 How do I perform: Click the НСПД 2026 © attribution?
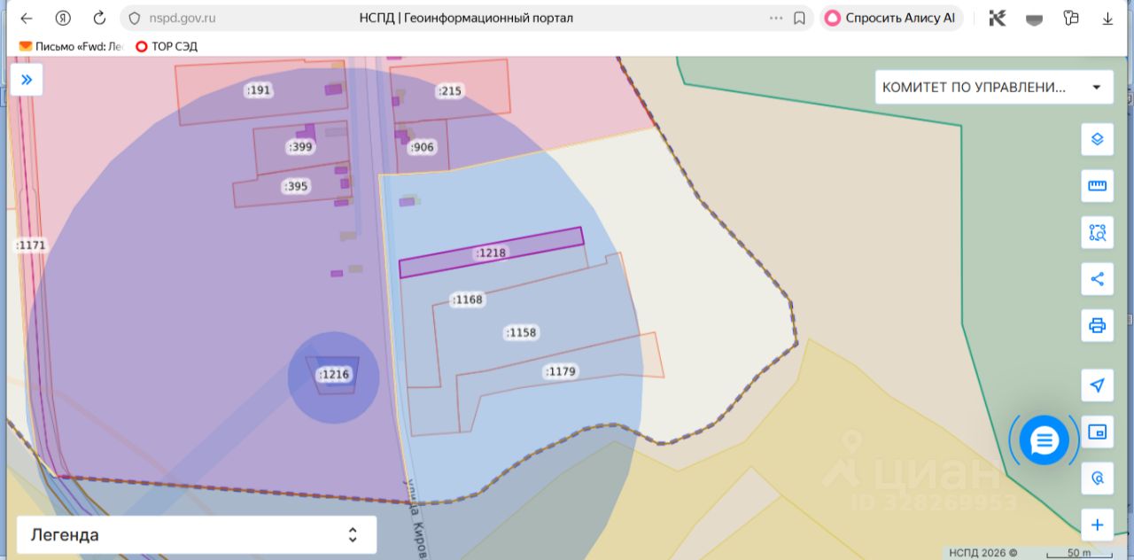pos(983,553)
